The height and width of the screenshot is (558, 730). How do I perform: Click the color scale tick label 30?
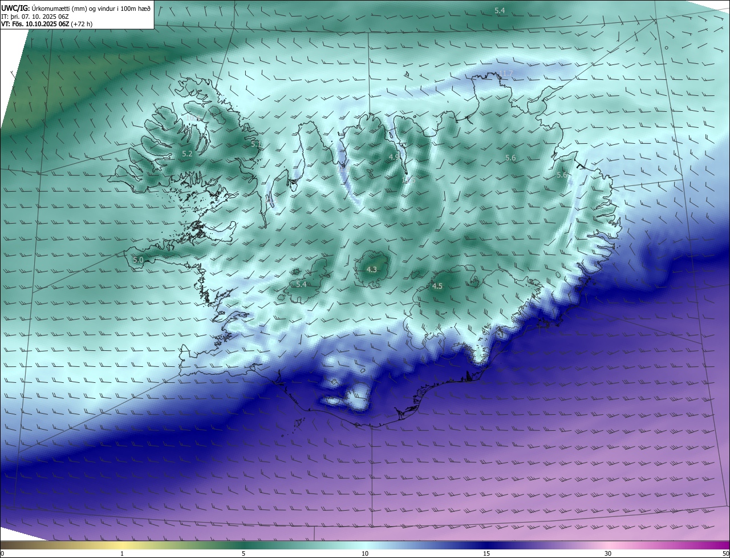tap(608, 553)
